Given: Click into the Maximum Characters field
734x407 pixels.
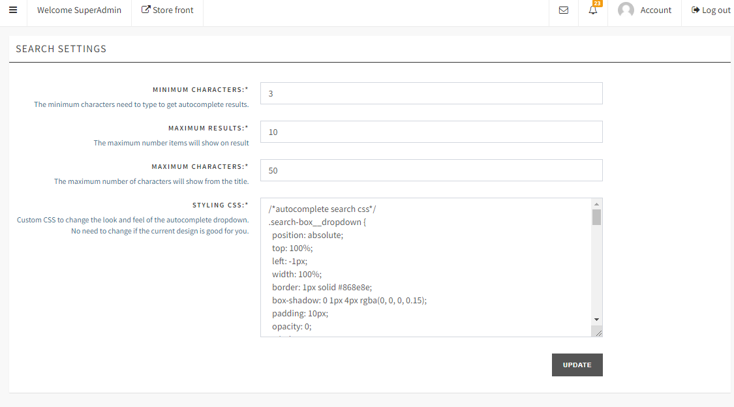Looking at the screenshot, I should pos(431,170).
